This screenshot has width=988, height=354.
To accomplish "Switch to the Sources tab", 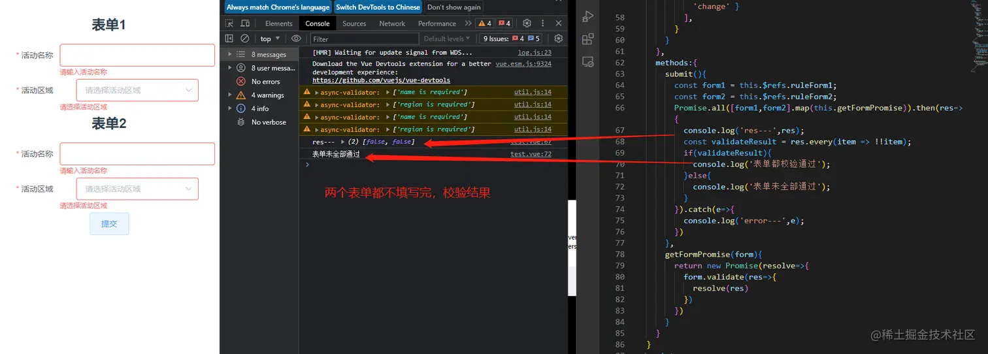I will click(x=354, y=24).
